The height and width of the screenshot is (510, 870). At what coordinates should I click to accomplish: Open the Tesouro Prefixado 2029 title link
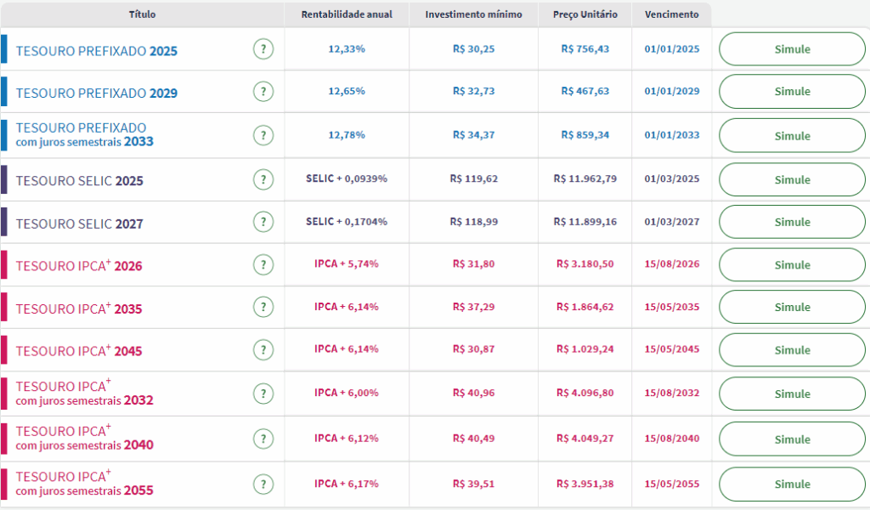pyautogui.click(x=96, y=93)
